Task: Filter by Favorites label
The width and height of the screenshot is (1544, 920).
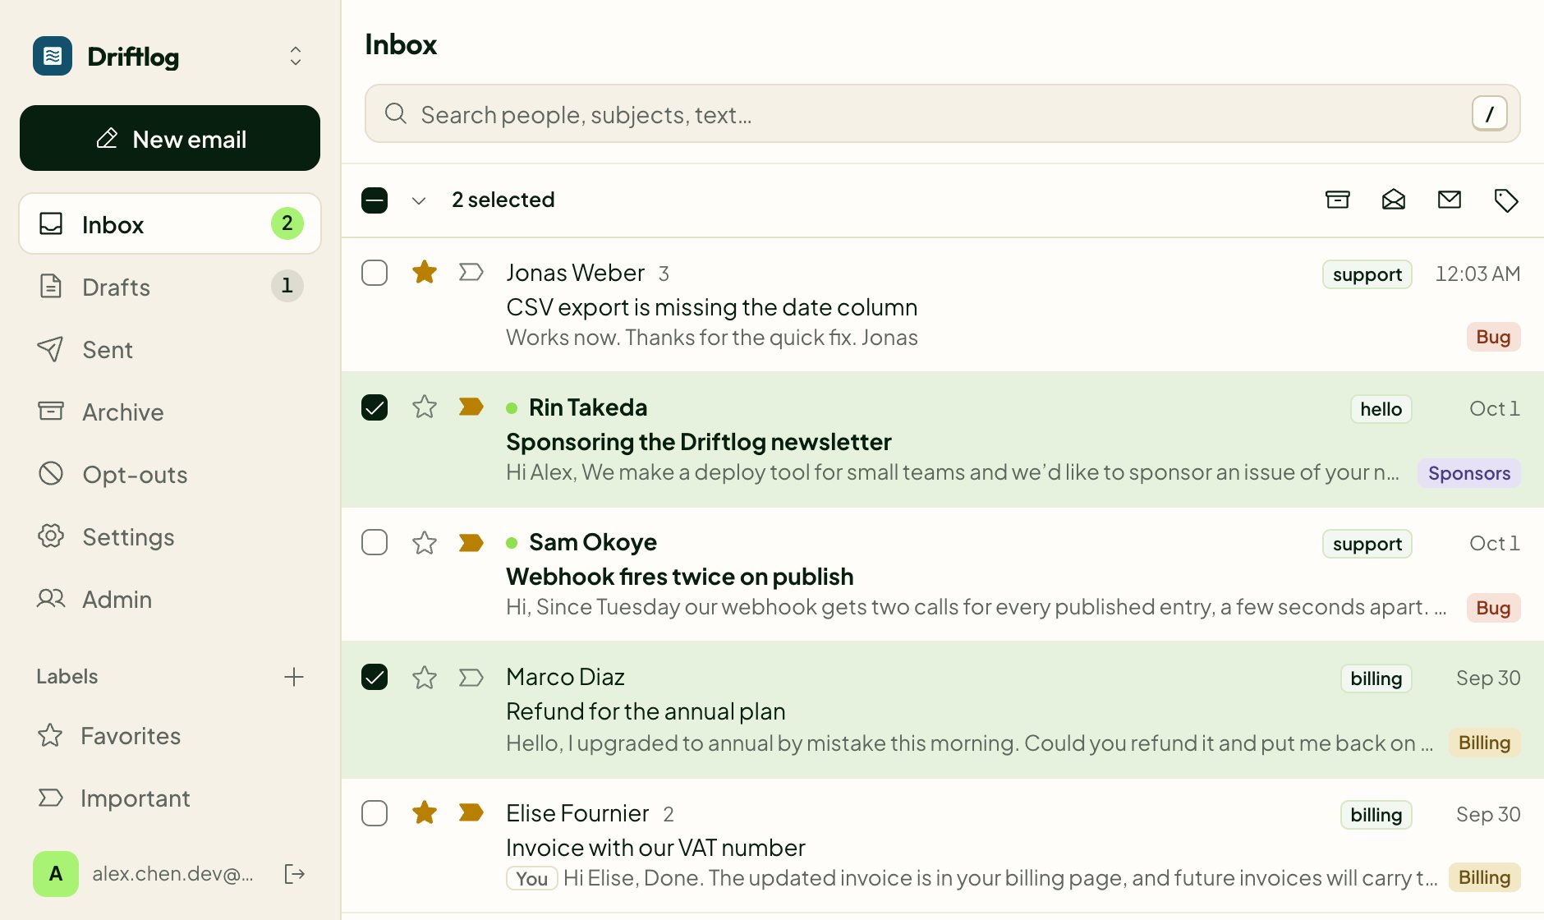Action: pos(170,735)
